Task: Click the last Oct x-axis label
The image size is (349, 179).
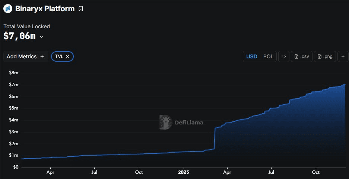Action: (316, 172)
